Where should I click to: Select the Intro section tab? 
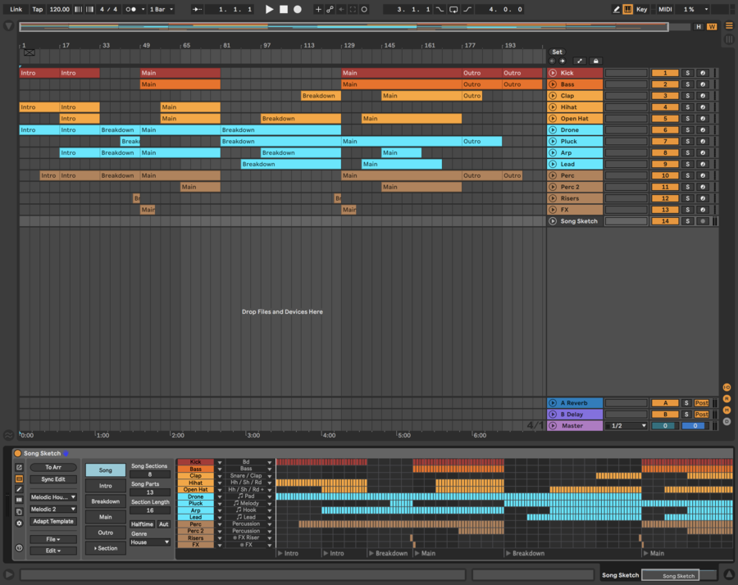tap(106, 486)
